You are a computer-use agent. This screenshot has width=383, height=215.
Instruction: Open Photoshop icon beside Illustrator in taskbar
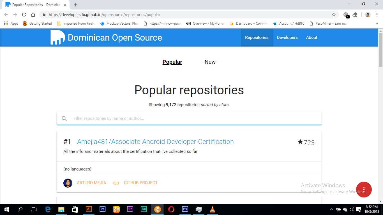103,209
